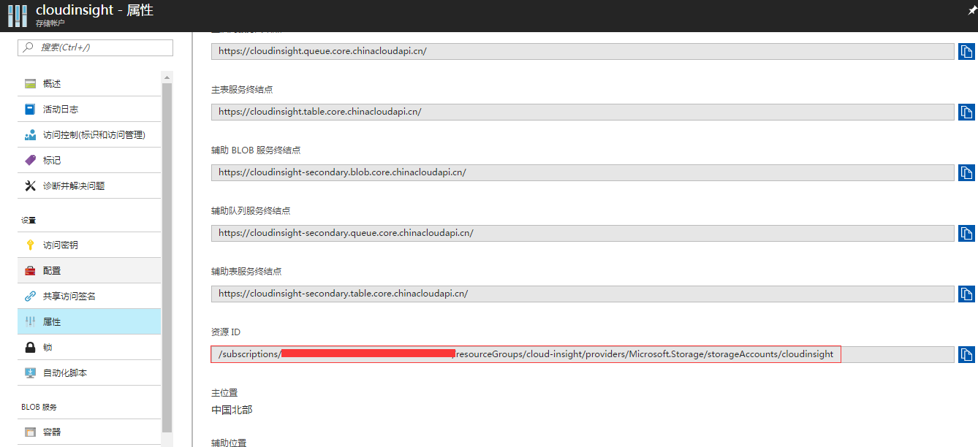Go to 访问控制(标识和访问管理)
Viewport: 978px width, 447px height.
(94, 135)
